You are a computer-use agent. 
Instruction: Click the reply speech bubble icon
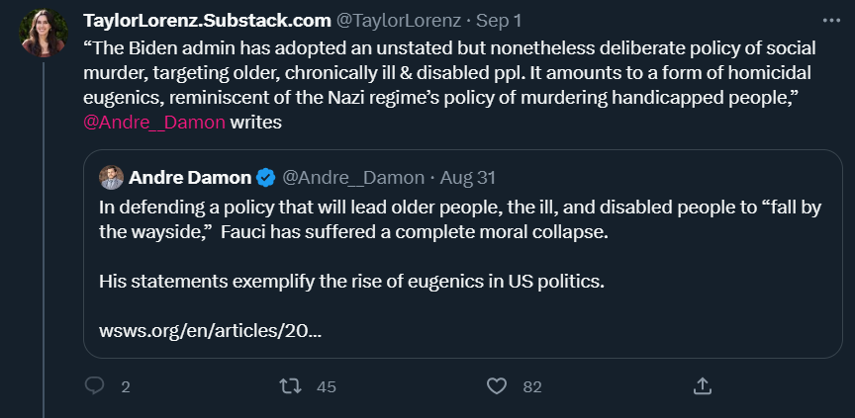tap(95, 385)
